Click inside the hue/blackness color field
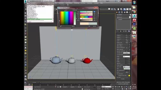This screenshot has height=90, width=161. [67, 18]
